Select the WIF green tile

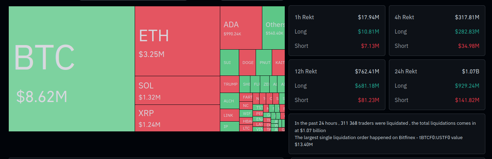[x=246, y=113]
